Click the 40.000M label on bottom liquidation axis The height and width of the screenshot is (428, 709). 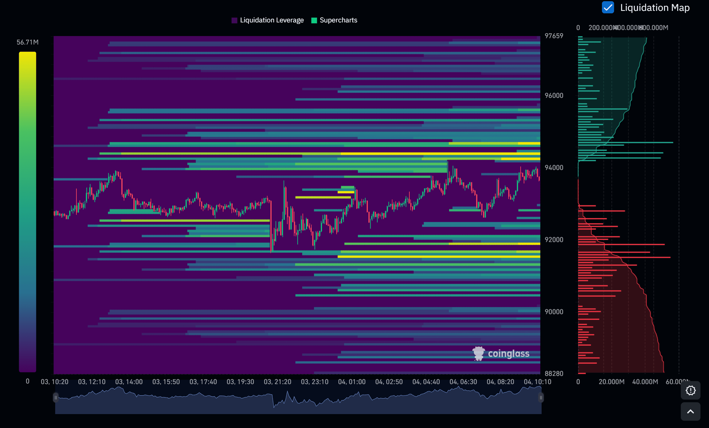click(x=645, y=382)
